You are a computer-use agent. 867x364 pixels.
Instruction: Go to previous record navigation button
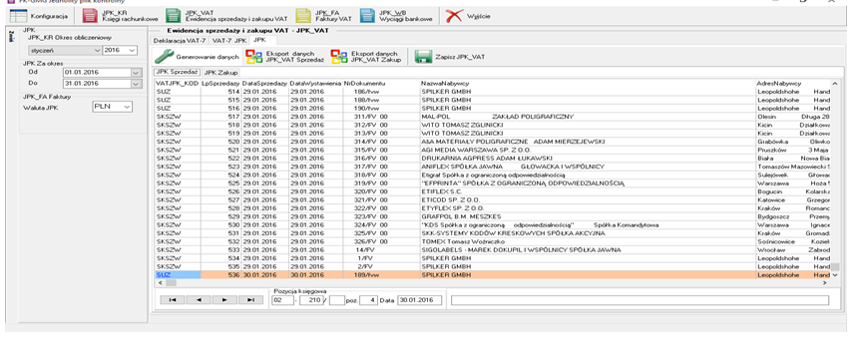(199, 300)
